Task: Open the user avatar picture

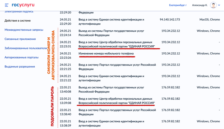Action: pos(213,5)
